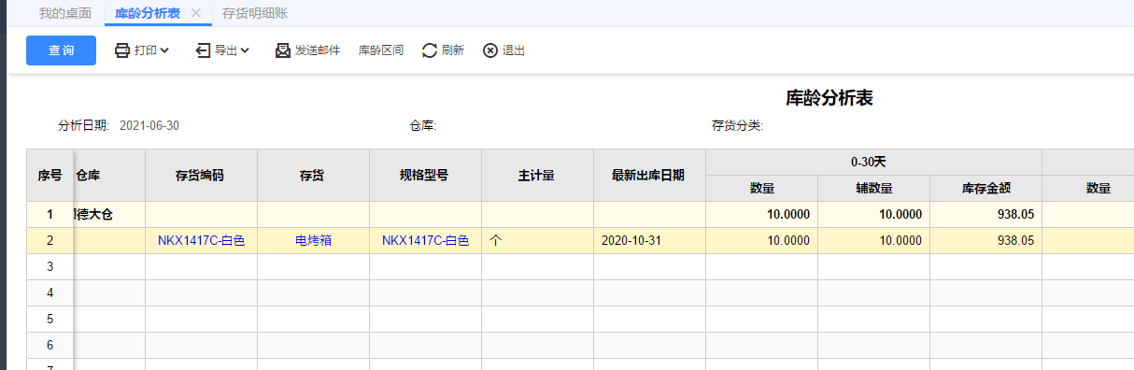Close the 库龄分析表 tab

tap(195, 13)
